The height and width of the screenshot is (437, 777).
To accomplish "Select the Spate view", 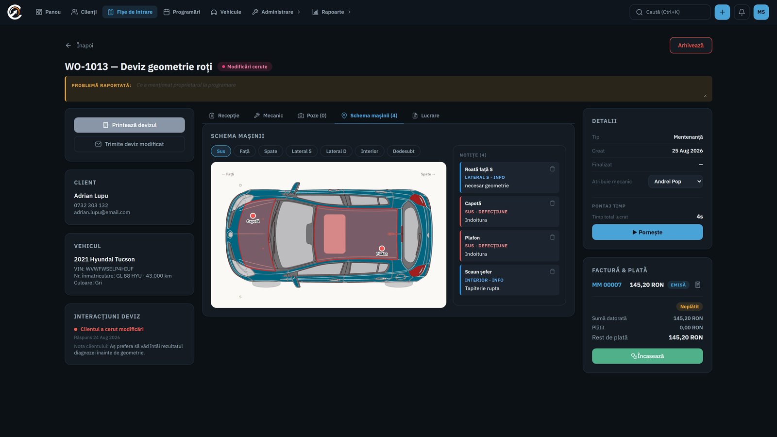I will (x=270, y=151).
